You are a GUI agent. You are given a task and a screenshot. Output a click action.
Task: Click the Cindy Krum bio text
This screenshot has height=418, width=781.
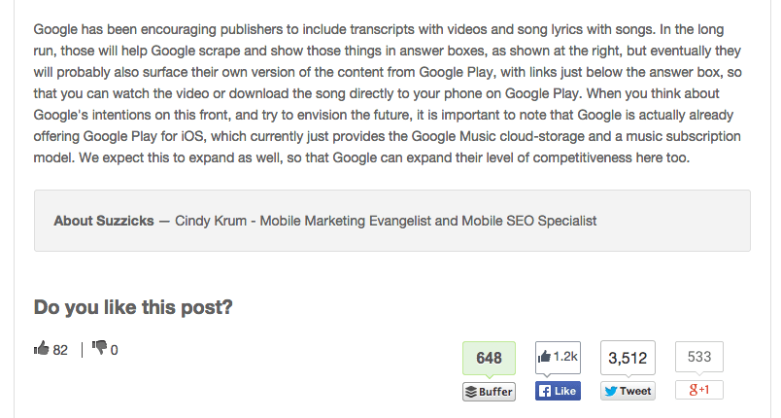pos(386,221)
